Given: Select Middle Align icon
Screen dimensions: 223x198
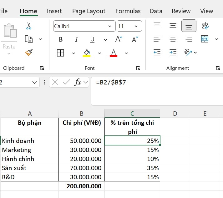Looking at the screenshot, I should (x=173, y=25).
